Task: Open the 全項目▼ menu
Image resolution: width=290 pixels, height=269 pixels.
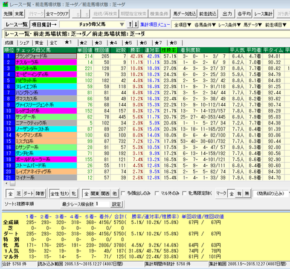Action: [182, 25]
